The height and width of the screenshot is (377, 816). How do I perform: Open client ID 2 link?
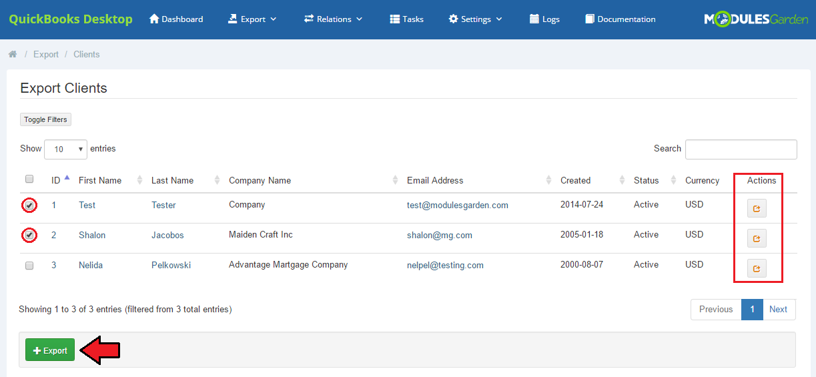54,235
